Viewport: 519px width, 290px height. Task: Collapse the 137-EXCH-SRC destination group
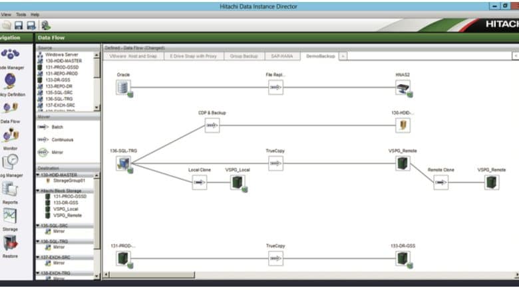(x=38, y=257)
